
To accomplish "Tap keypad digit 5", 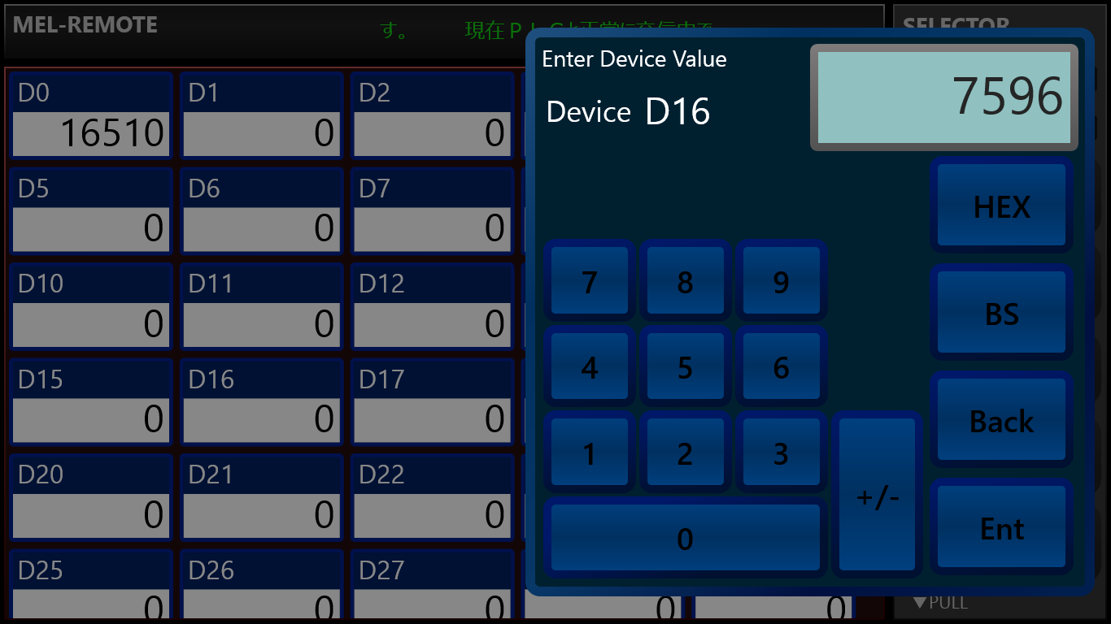I will tap(685, 367).
